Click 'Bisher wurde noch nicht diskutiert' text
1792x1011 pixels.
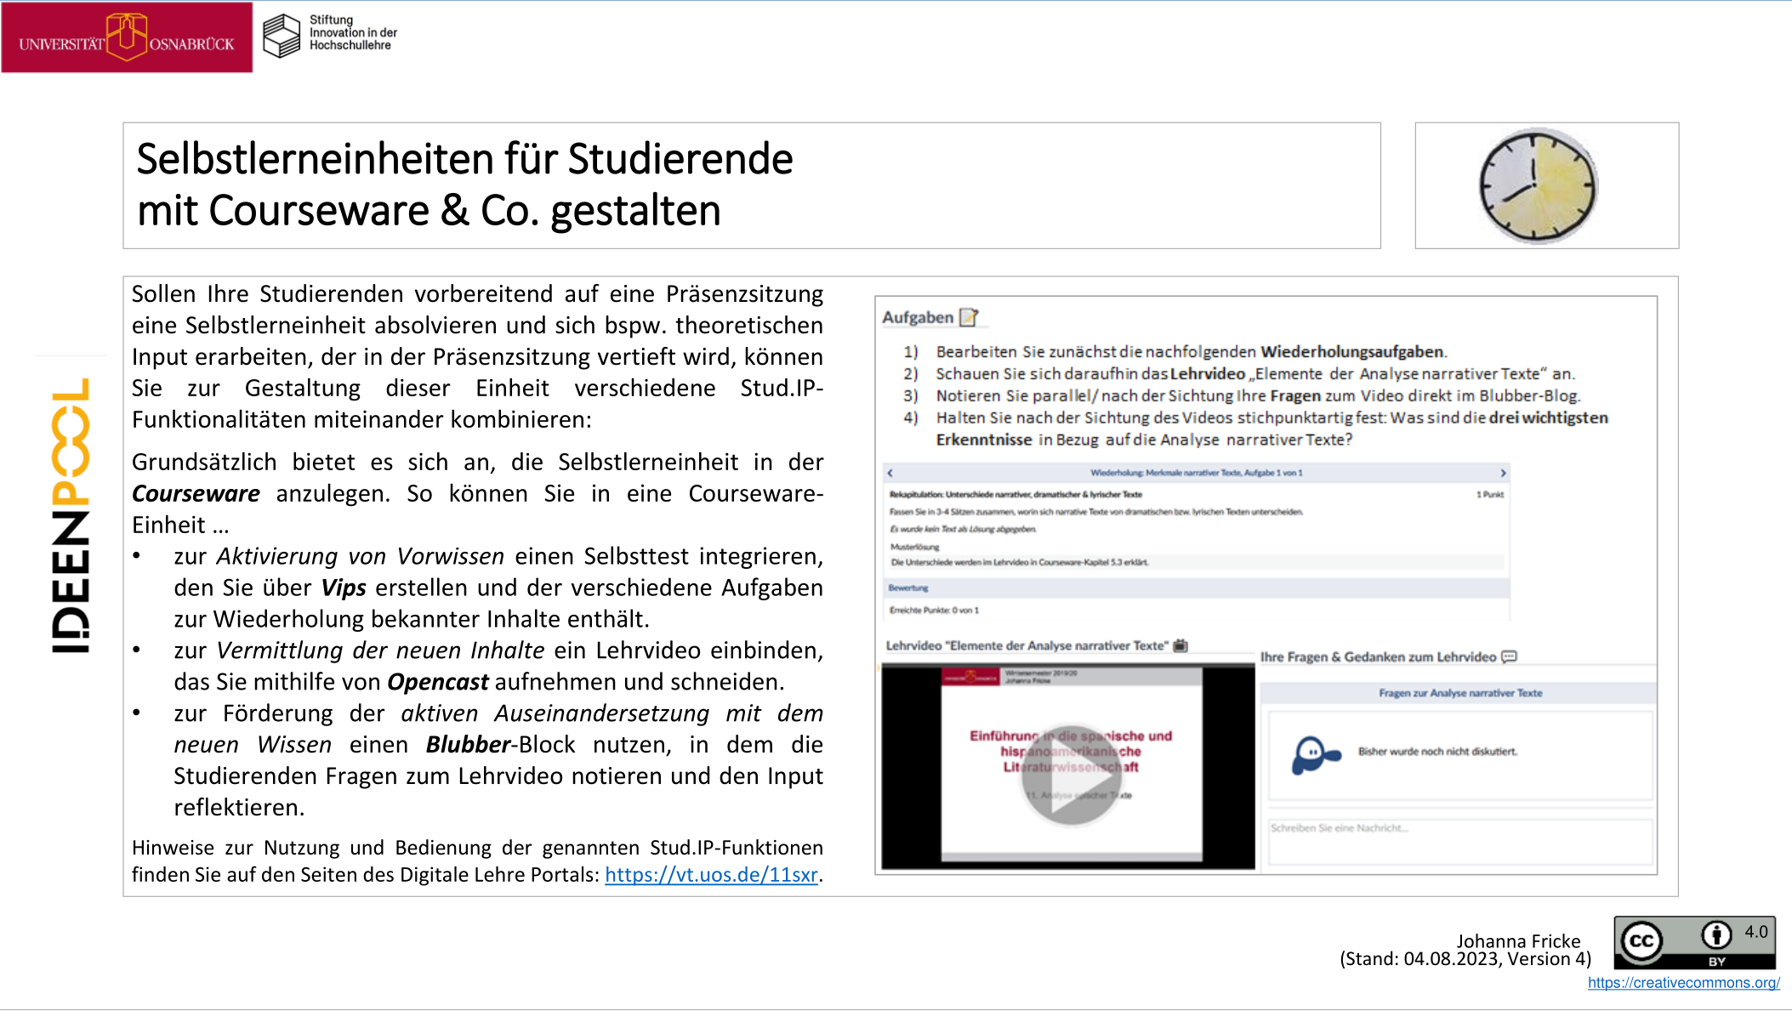tap(1437, 752)
